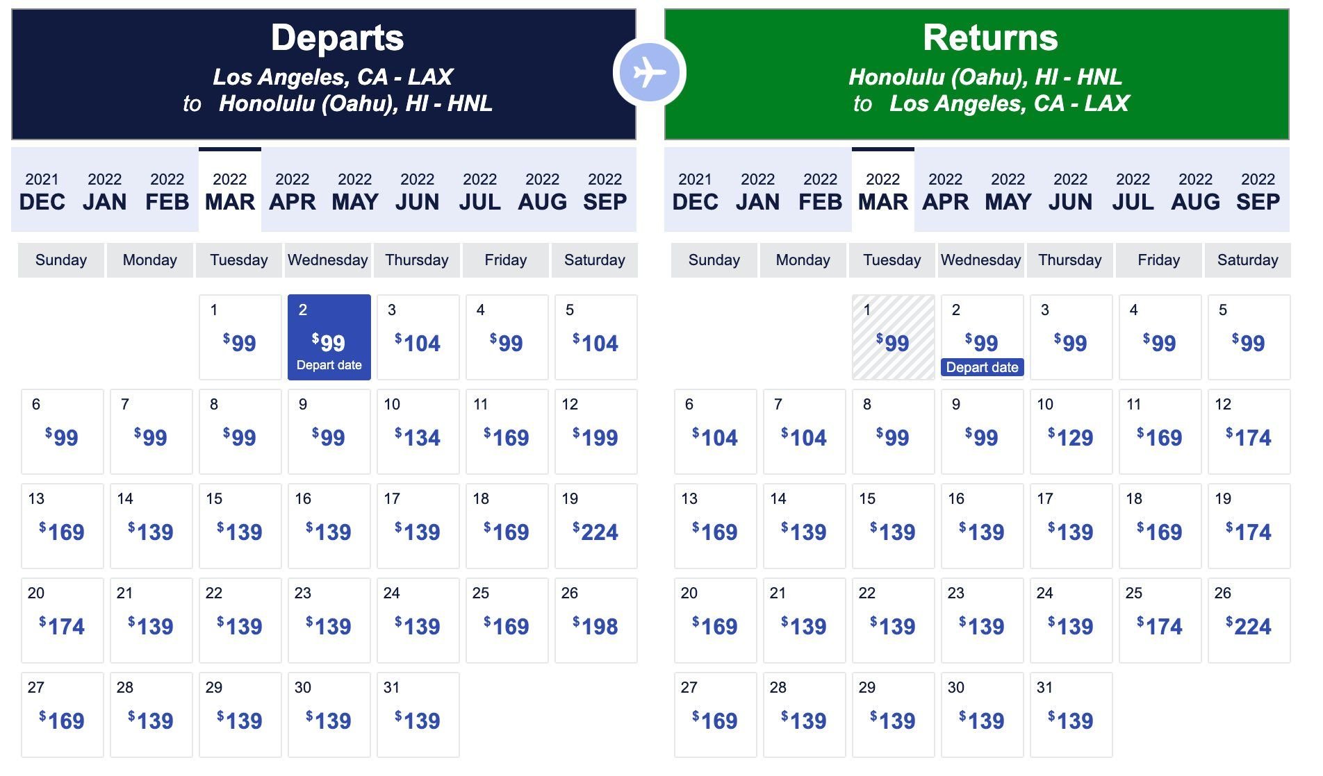
Task: Choose March 19 $224 departure fare
Action: 595,526
